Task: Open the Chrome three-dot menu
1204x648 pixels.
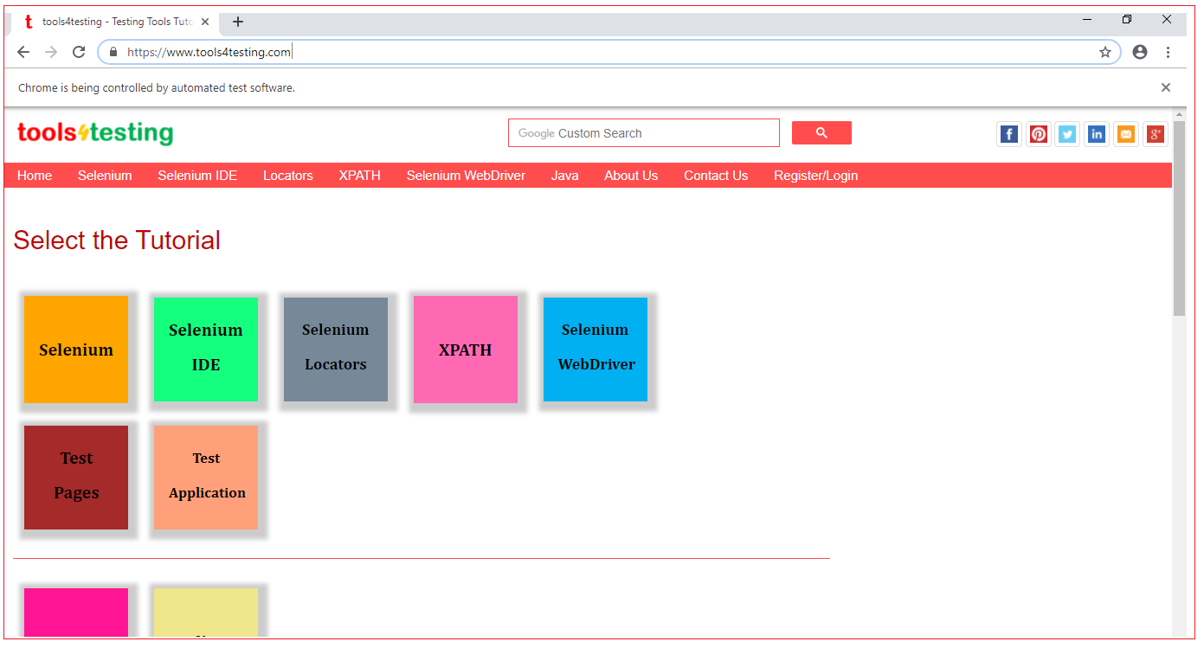Action: click(x=1168, y=52)
